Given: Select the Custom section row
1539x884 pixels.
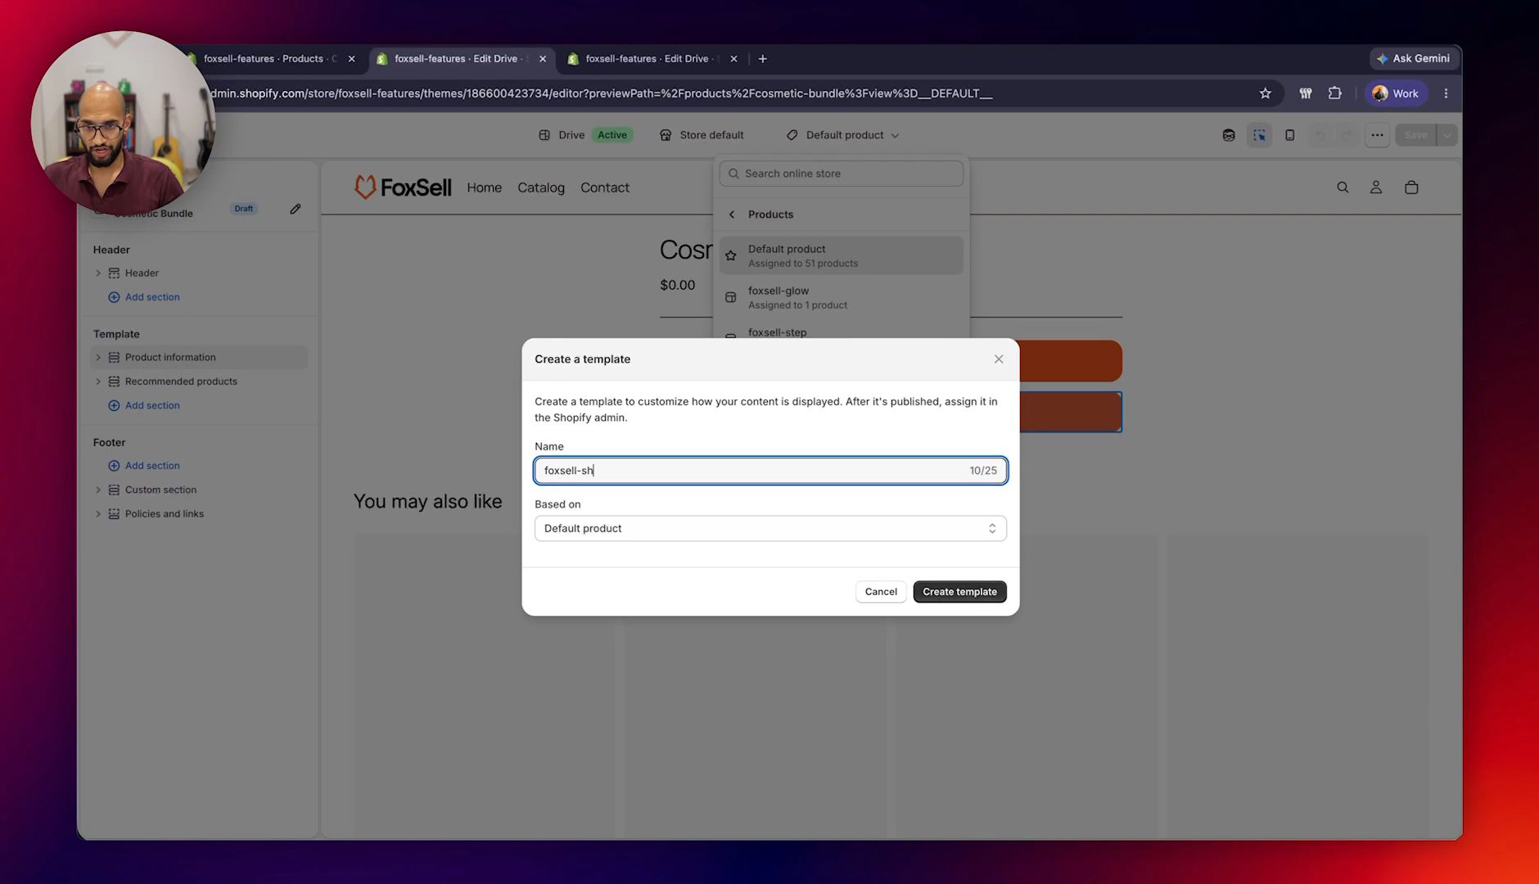Looking at the screenshot, I should click(x=199, y=490).
